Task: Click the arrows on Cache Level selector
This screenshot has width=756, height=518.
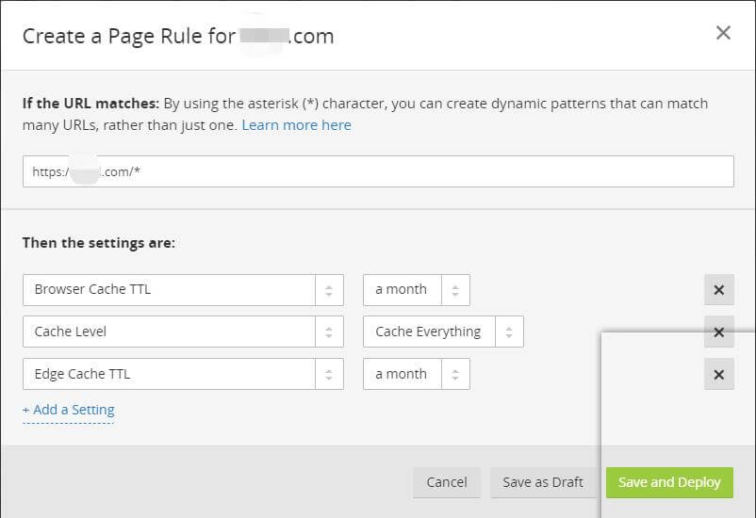Action: [x=329, y=332]
